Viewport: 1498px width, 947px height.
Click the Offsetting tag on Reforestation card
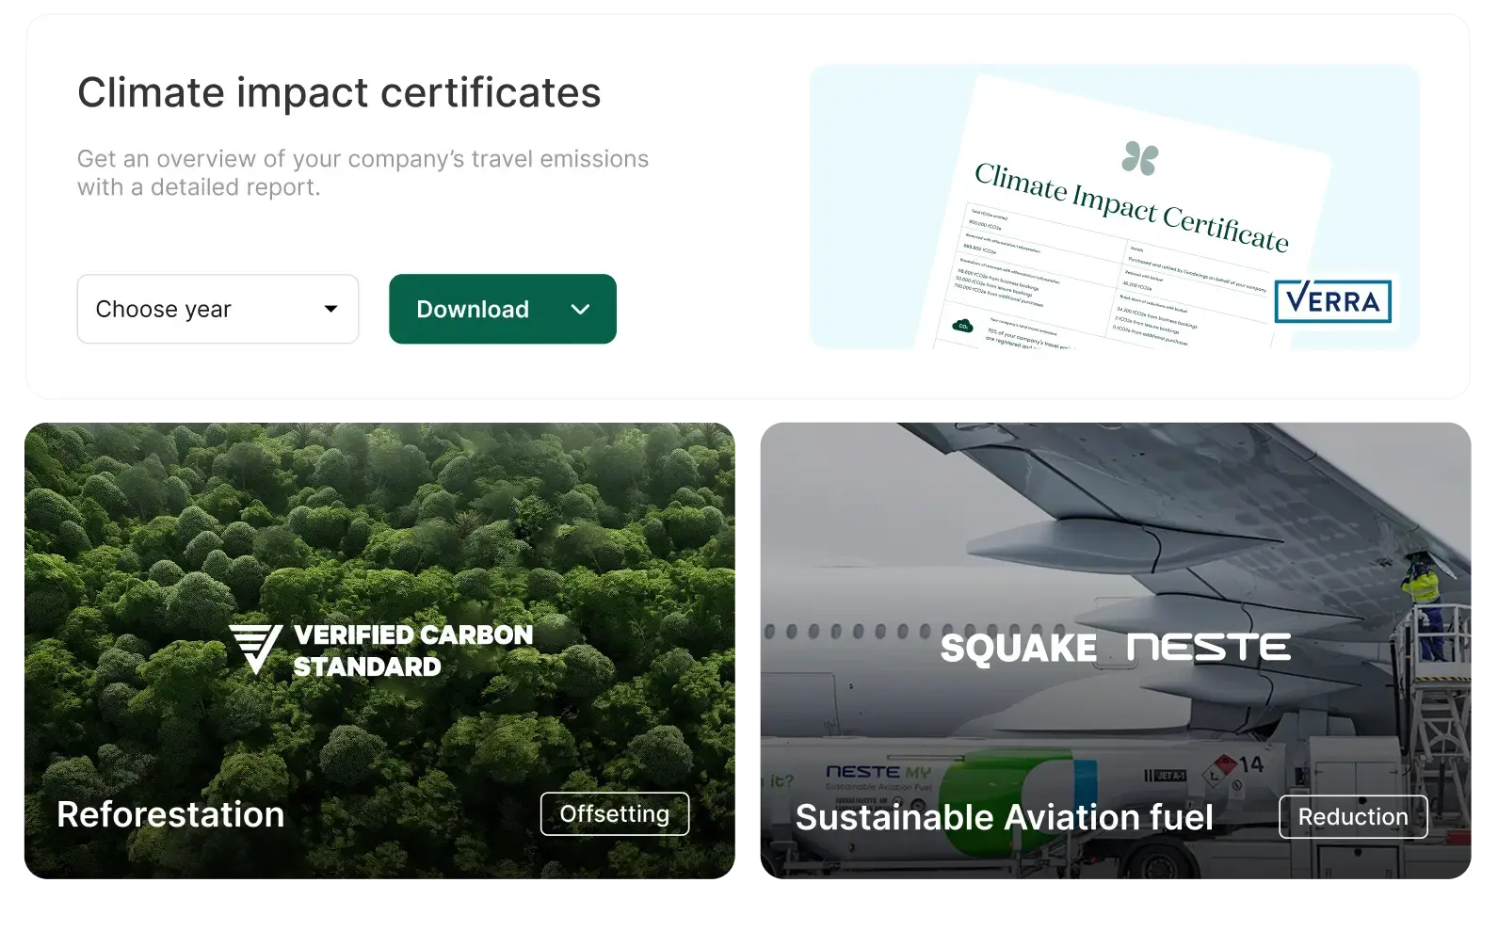615,813
